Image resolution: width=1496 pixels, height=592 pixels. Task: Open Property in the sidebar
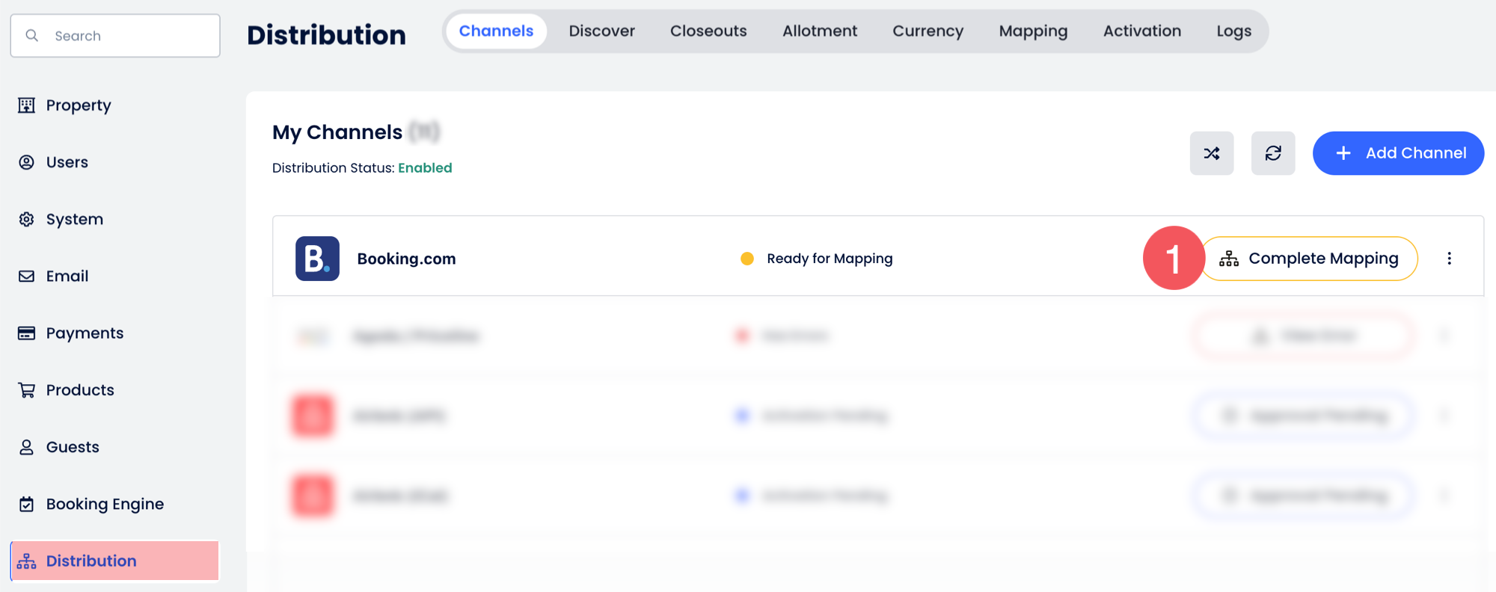[x=78, y=105]
